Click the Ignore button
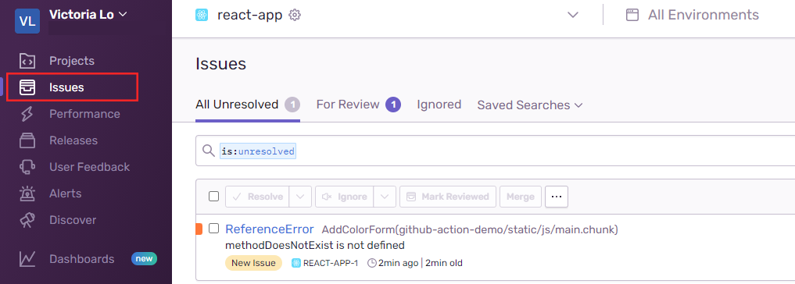 (x=345, y=197)
